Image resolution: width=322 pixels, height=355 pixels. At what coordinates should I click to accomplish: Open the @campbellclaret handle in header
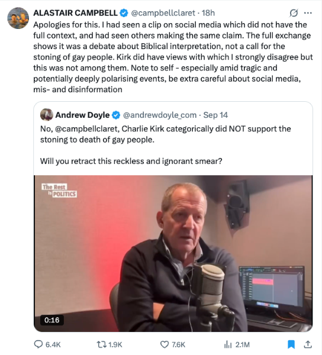coord(163,13)
